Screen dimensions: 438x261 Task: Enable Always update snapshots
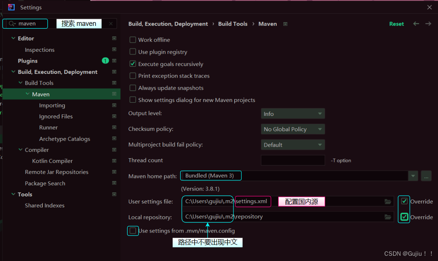pyautogui.click(x=133, y=88)
